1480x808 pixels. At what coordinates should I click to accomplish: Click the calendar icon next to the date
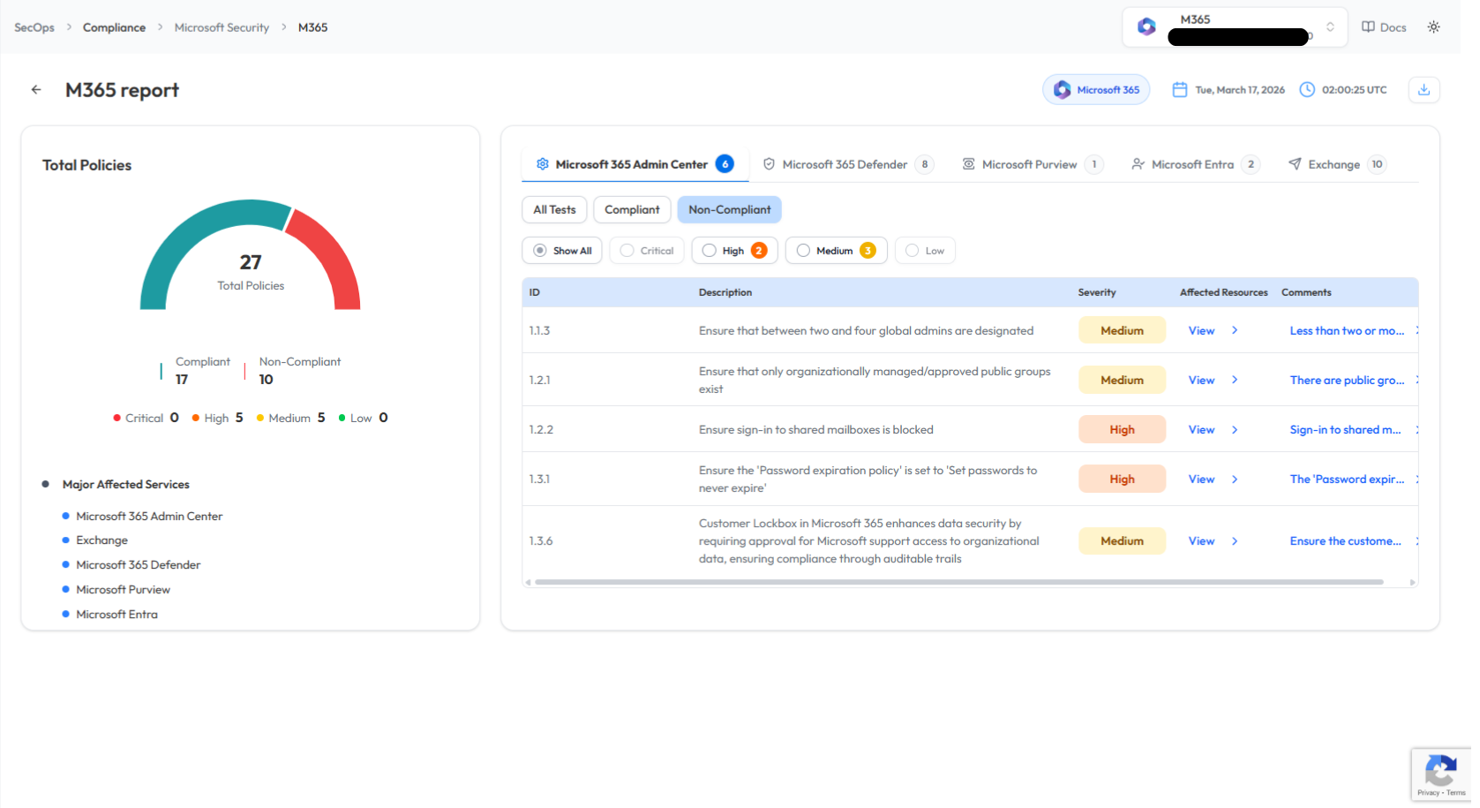pyautogui.click(x=1179, y=89)
